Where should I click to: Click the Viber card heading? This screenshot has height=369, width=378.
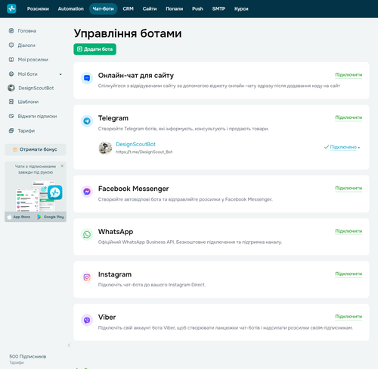click(x=107, y=317)
